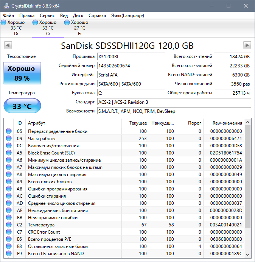
Task: Click status orb for Температура attribute C2
Action: (x=9, y=225)
